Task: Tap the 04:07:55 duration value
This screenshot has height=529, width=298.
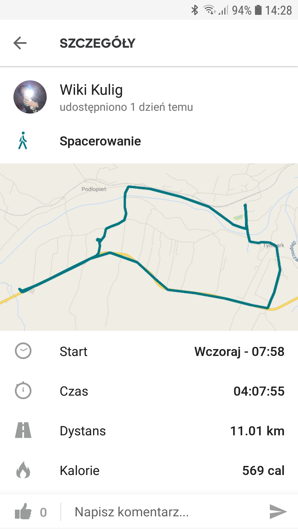Action: [x=259, y=391]
